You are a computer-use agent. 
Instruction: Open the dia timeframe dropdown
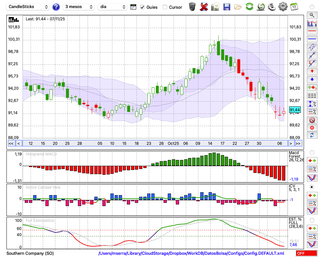point(113,7)
